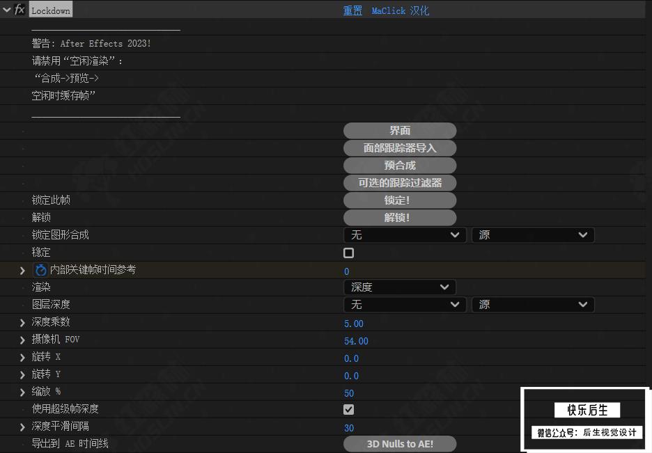Click the 摄像机 FOV value 54.00
This screenshot has height=453, width=652.
coord(357,341)
